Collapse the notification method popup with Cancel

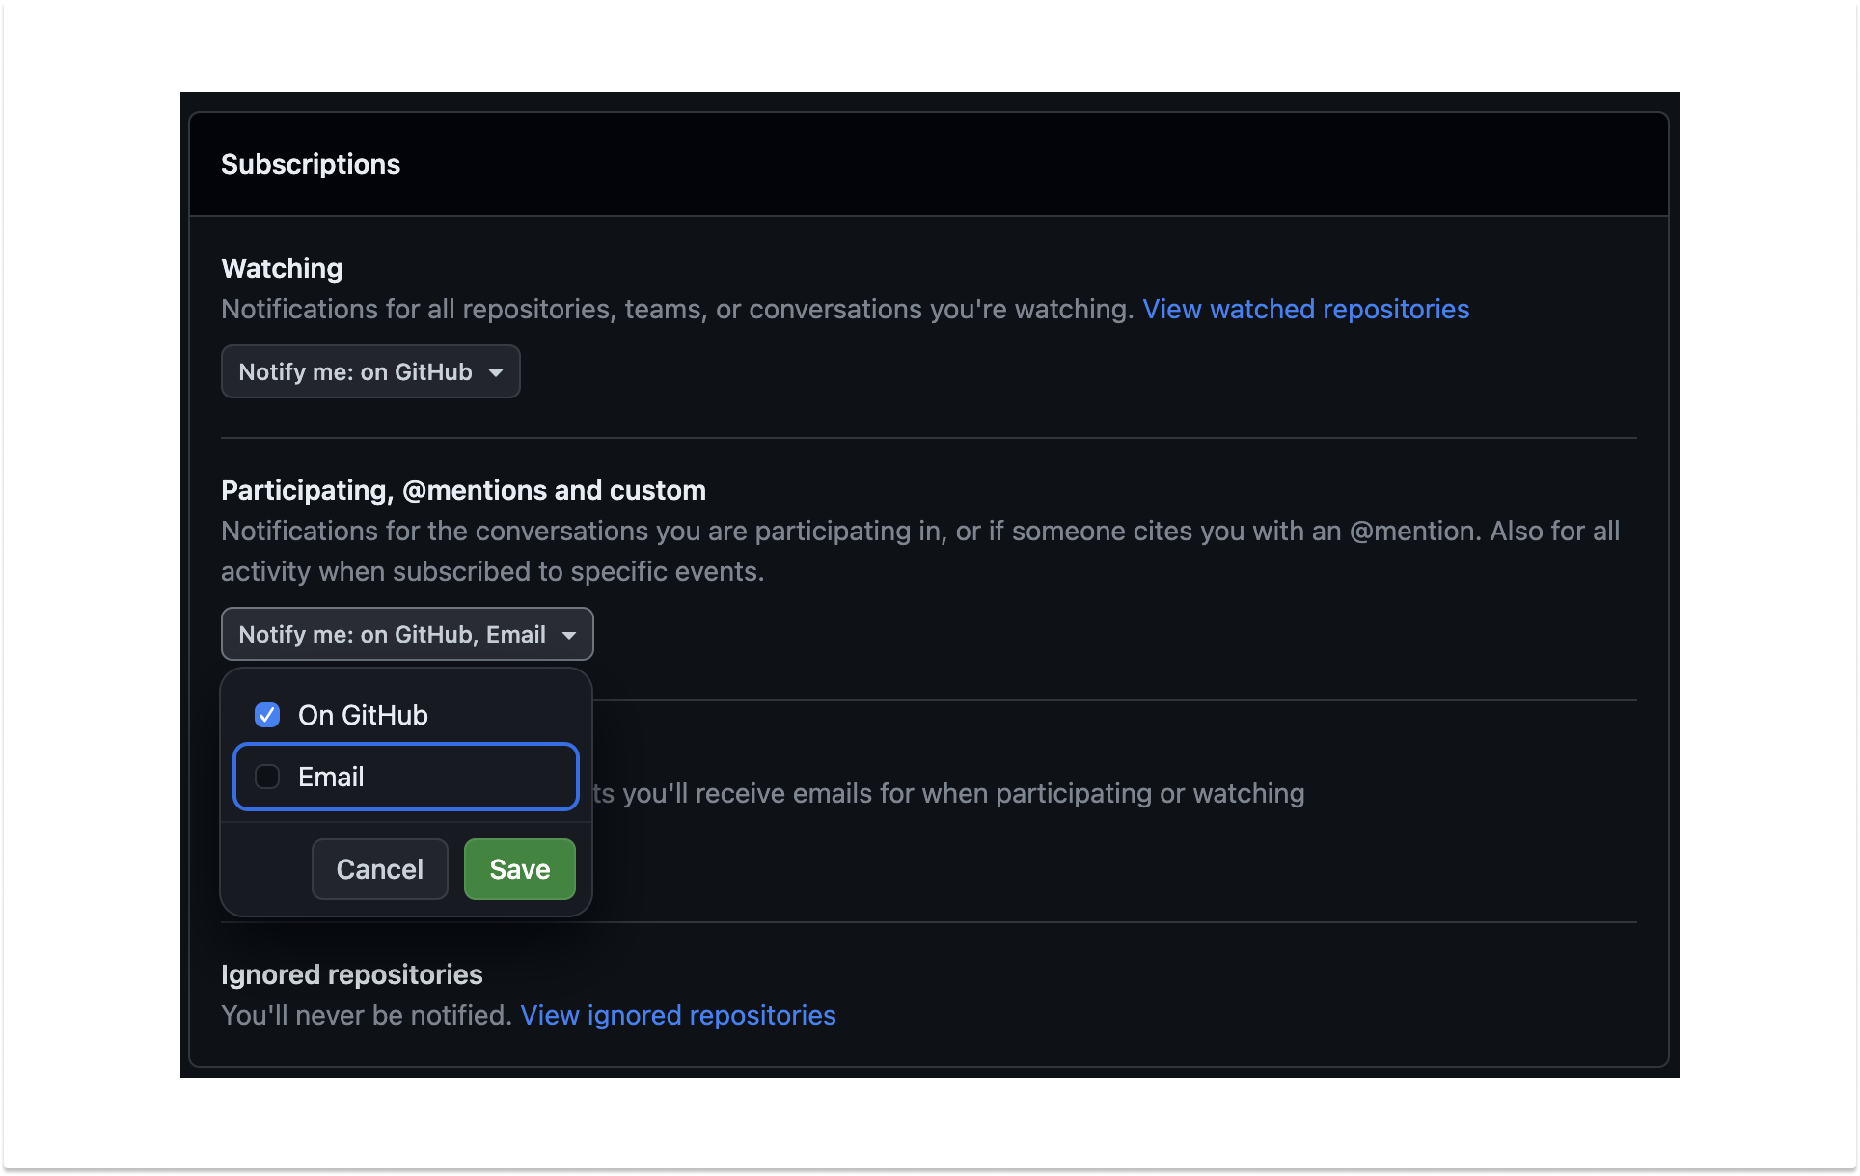point(379,868)
